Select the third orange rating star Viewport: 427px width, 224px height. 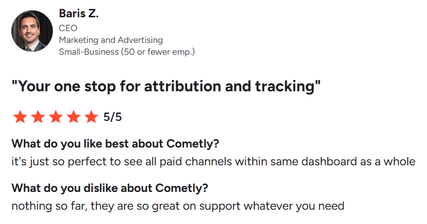56,117
